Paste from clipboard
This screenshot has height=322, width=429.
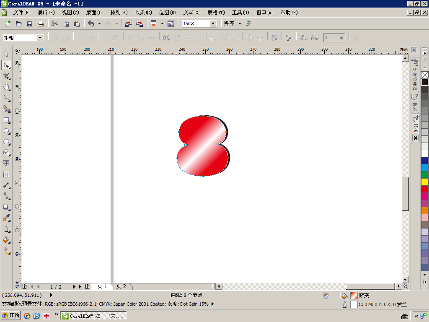[77, 23]
